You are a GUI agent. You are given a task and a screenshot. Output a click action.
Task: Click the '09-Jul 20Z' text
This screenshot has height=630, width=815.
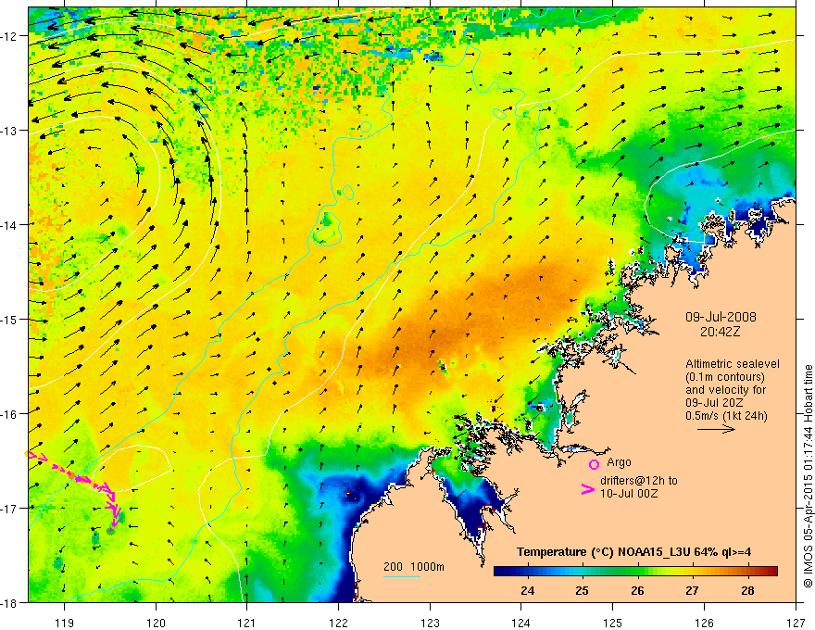[714, 403]
